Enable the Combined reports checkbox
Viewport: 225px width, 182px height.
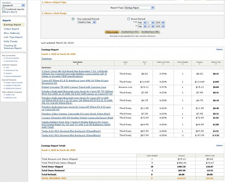[4, 9]
